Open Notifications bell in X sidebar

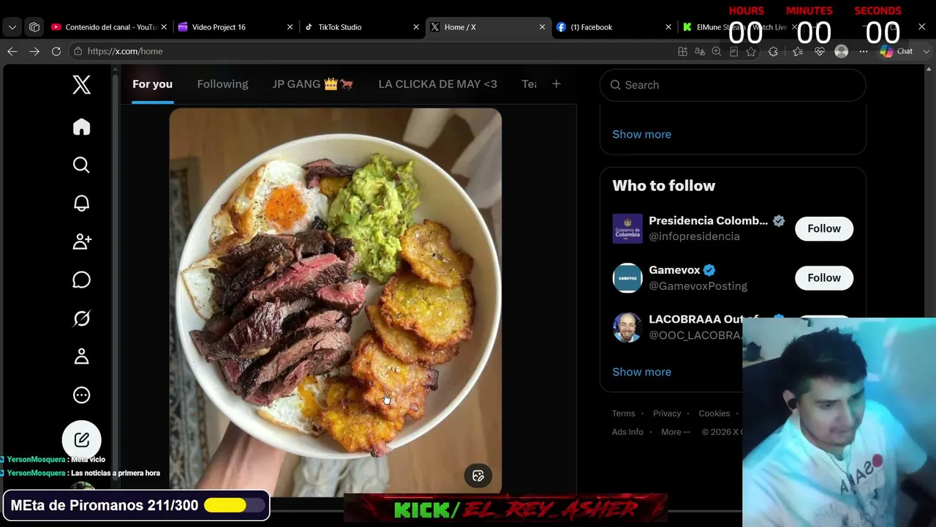coord(81,203)
